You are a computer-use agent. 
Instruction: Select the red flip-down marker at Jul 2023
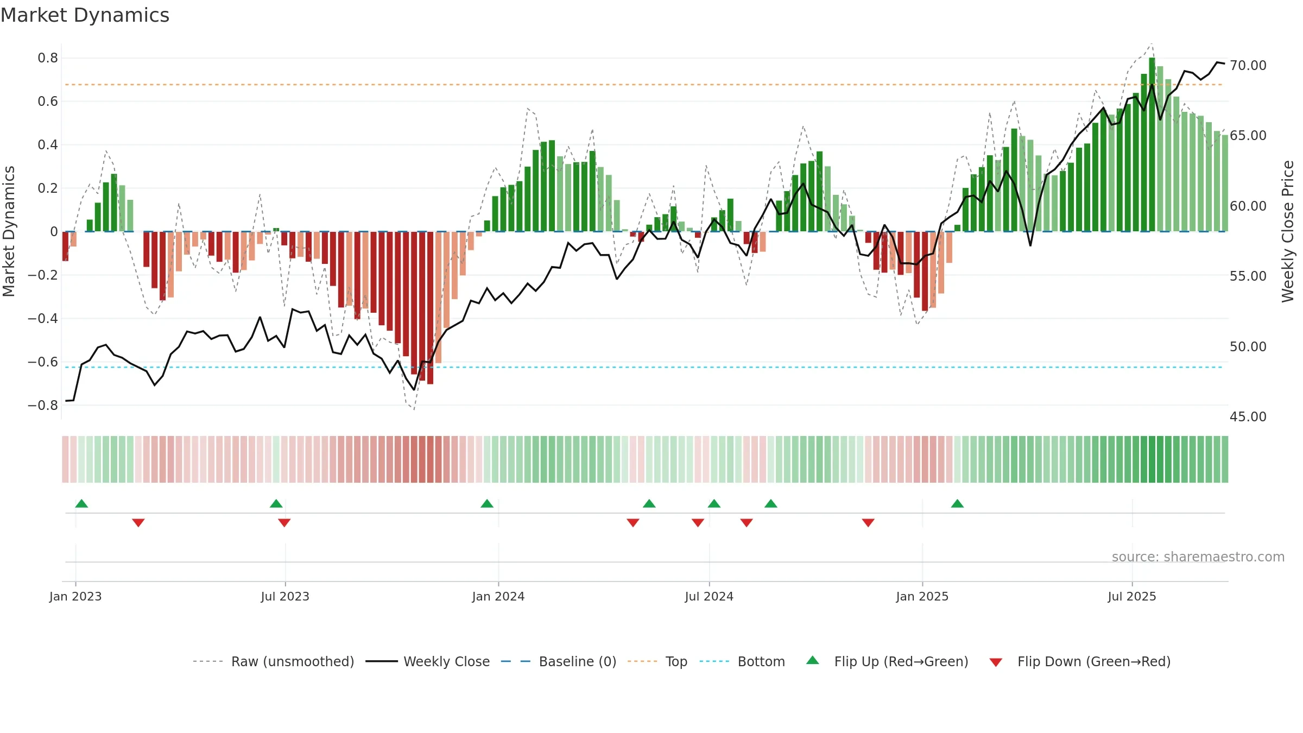(284, 523)
